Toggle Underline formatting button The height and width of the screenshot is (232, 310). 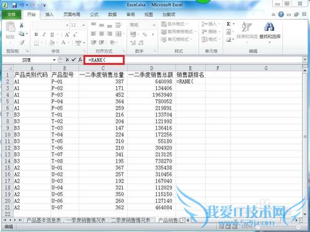[x=52, y=34]
